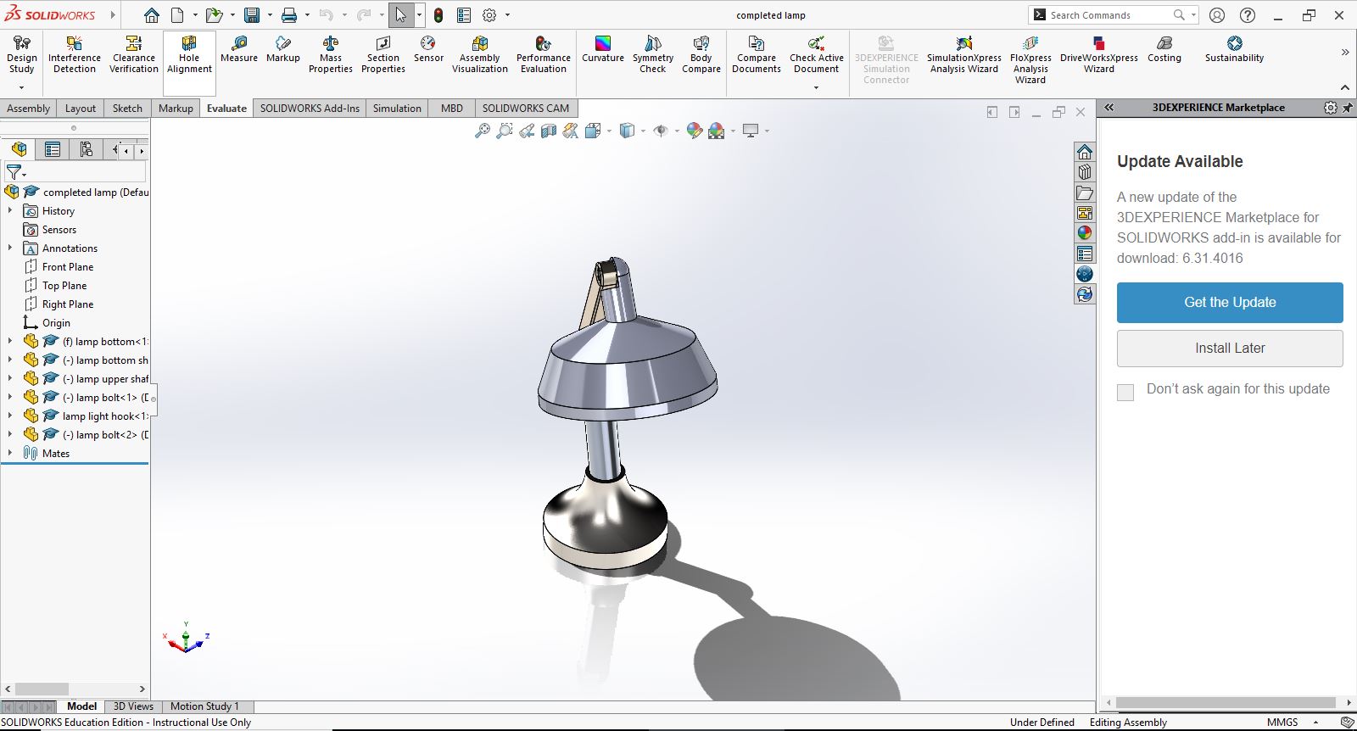Open Mass Properties

[x=331, y=54]
